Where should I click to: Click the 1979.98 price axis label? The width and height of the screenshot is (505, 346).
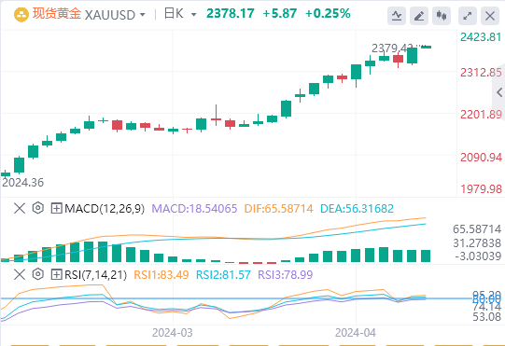(481, 189)
